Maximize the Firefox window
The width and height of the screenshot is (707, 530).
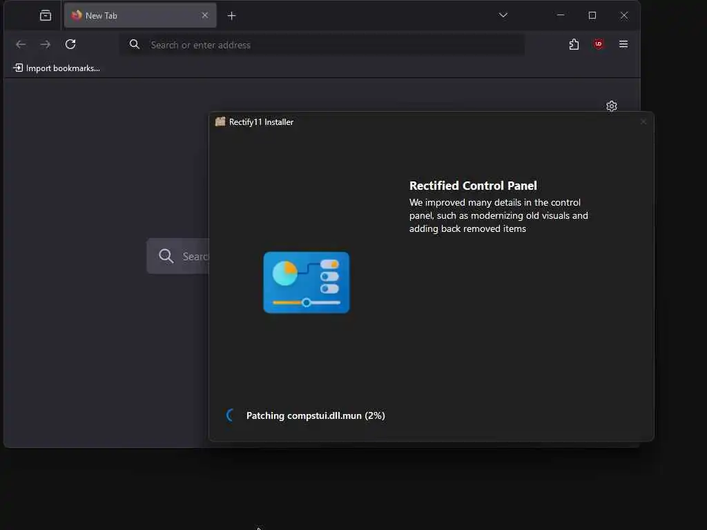592,15
